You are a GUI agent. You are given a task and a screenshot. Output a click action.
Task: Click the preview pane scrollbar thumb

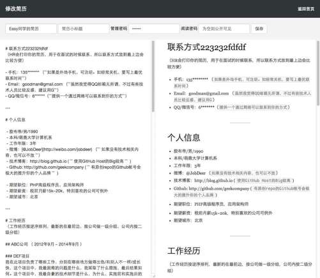(318, 73)
